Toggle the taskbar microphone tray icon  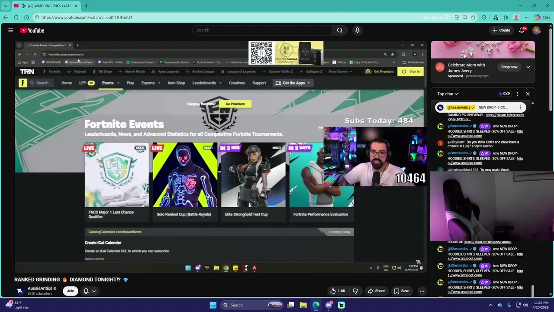click(x=509, y=305)
